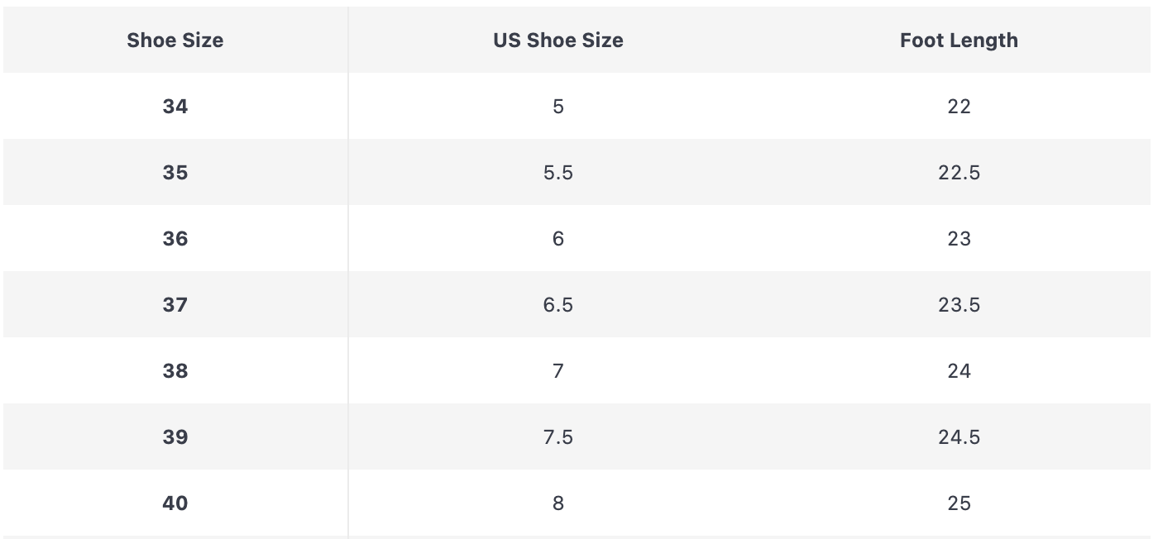
Task: Click the US Shoe Size column header
Action: 558,40
